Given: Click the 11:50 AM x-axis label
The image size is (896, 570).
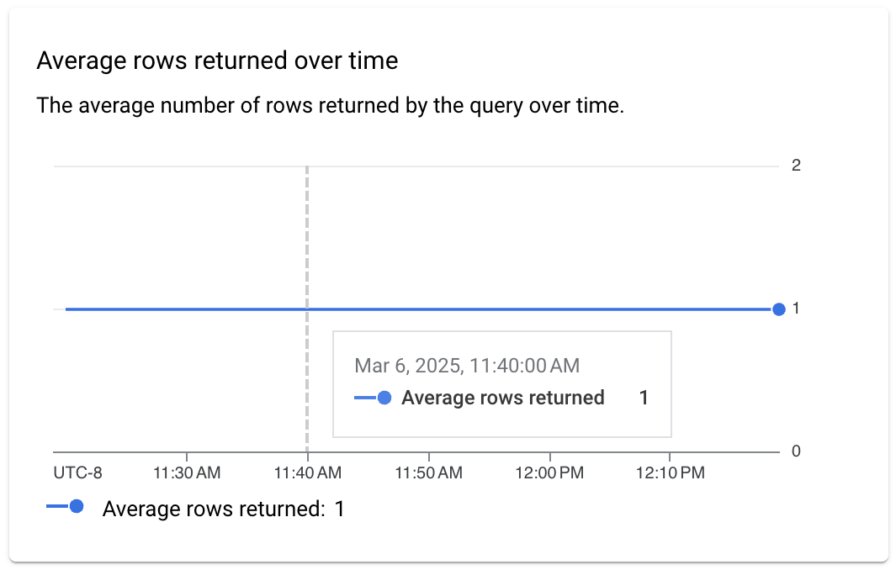Looking at the screenshot, I should 428,472.
